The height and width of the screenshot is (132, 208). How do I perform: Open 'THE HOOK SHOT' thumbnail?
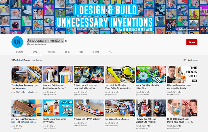pos(182,74)
